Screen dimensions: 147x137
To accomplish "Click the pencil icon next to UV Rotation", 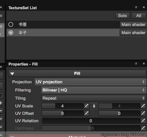I will (x=143, y=121).
